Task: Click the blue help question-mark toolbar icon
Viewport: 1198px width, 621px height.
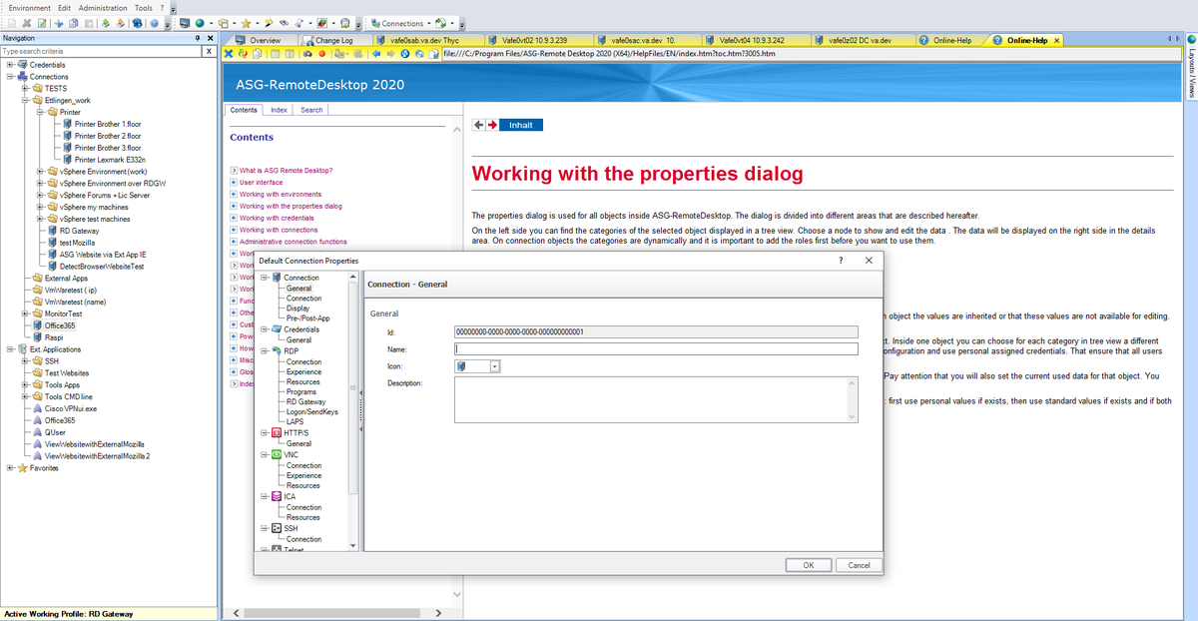Action: point(155,23)
